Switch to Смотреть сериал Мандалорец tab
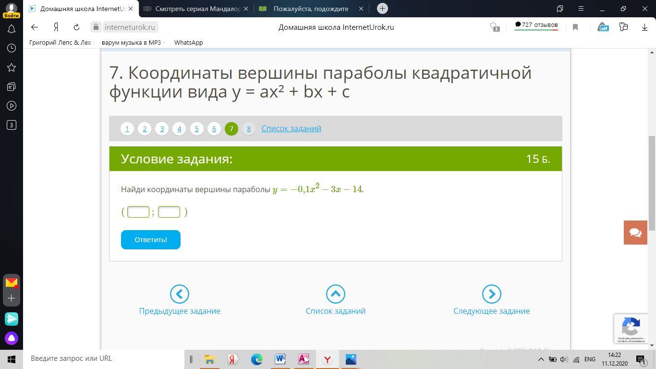The image size is (656, 369). pos(197,9)
